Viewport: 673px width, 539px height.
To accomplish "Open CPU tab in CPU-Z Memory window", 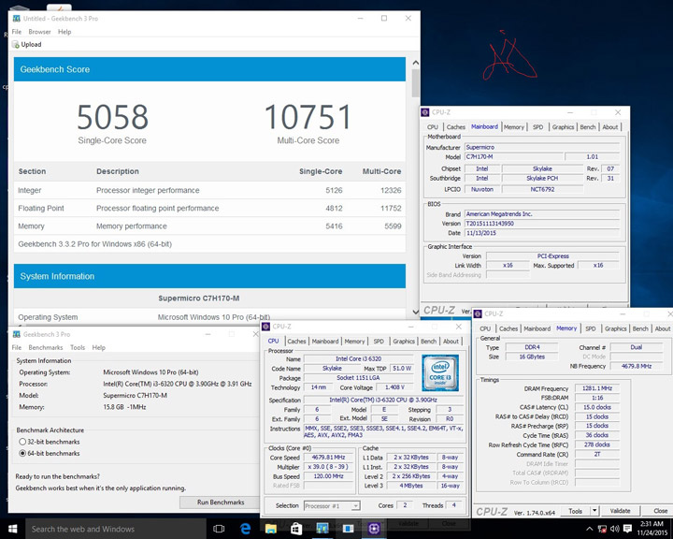I will [x=485, y=328].
